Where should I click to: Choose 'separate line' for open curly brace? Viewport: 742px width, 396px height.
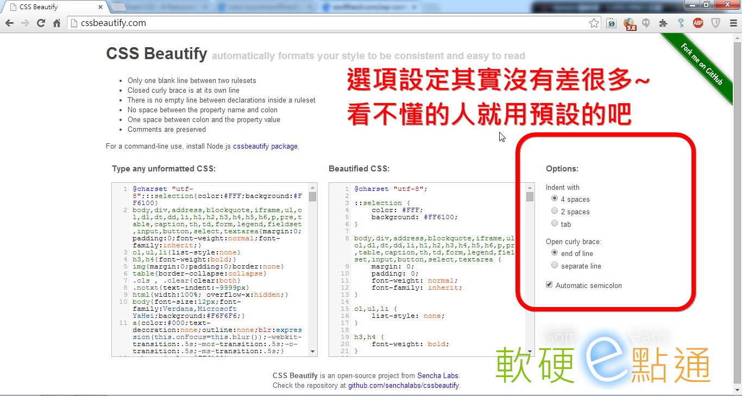(555, 265)
